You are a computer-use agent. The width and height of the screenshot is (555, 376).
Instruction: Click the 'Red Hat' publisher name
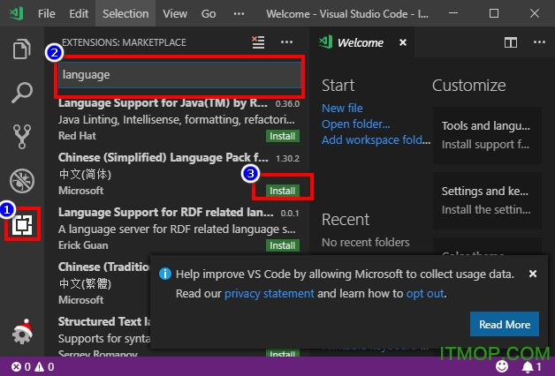click(77, 136)
